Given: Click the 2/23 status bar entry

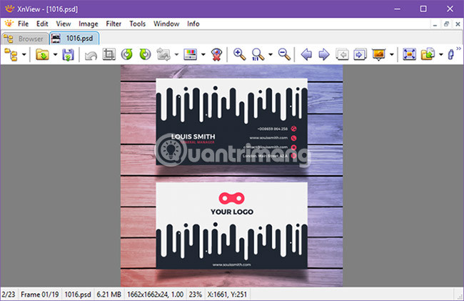Looking at the screenshot, I should (9, 295).
